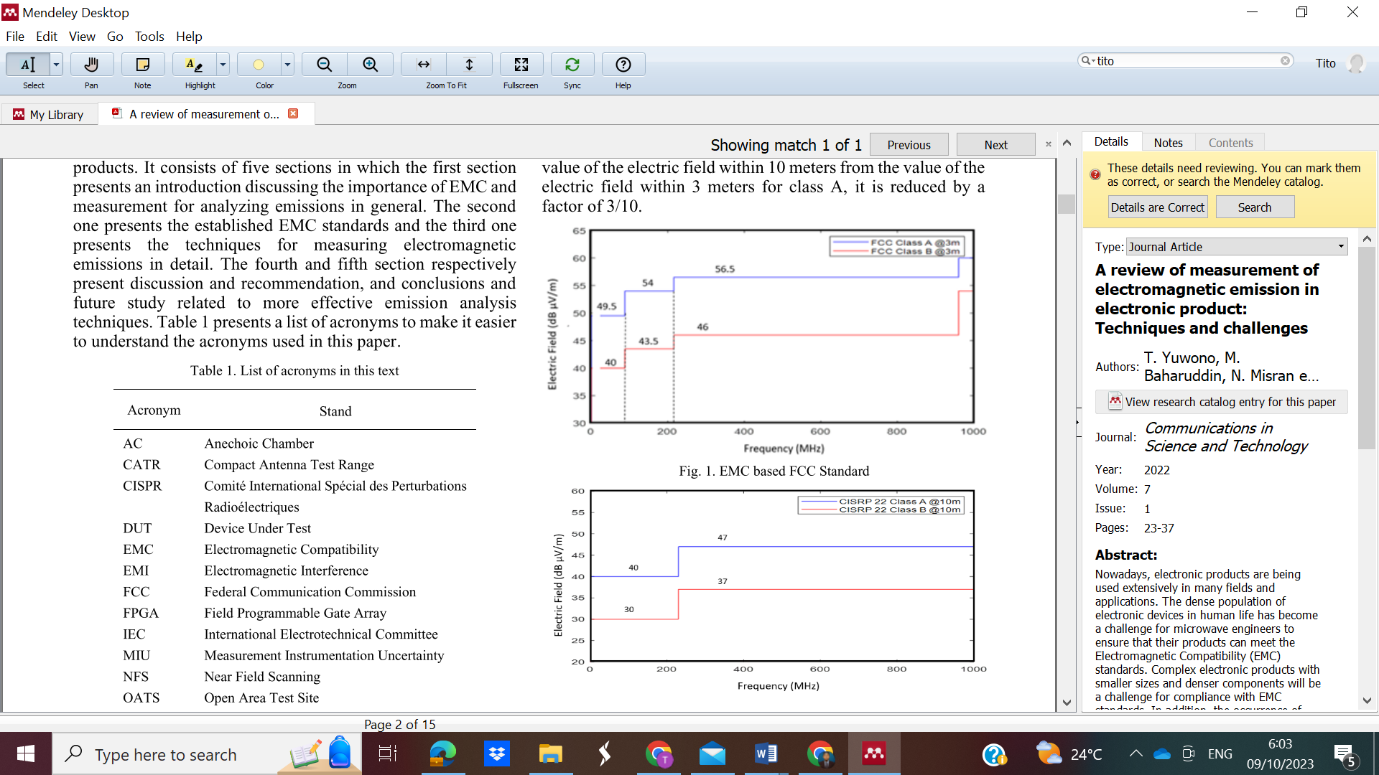Open the Type Journal Article combo box
This screenshot has width=1379, height=775.
[1236, 247]
